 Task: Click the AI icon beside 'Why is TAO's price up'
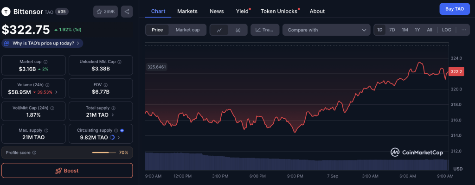pos(7,43)
